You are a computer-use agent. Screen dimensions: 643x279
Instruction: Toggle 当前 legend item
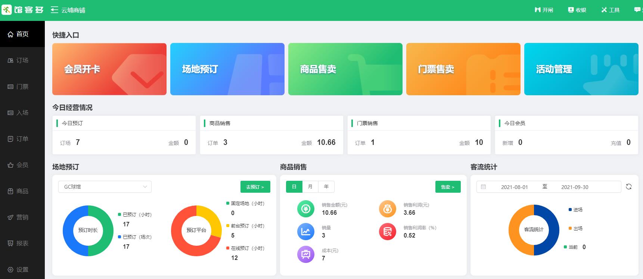(571, 247)
